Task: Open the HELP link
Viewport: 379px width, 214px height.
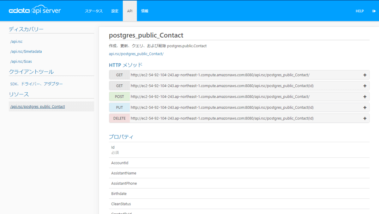Action: tap(360, 11)
